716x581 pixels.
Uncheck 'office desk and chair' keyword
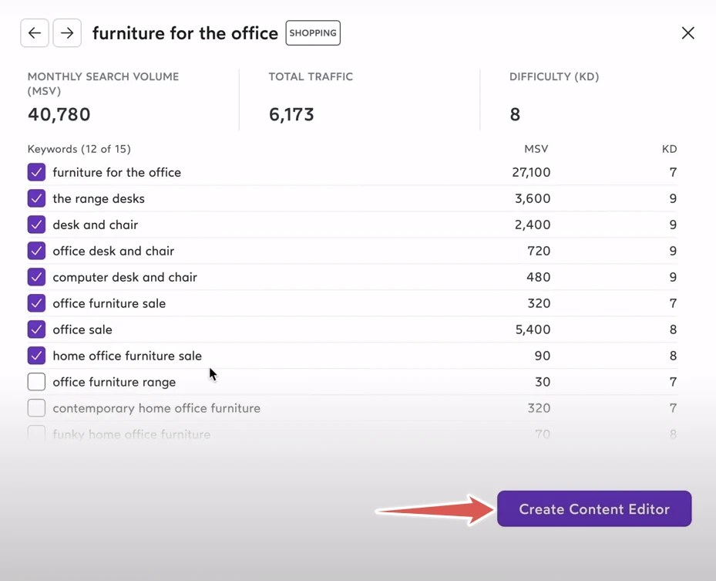36,251
